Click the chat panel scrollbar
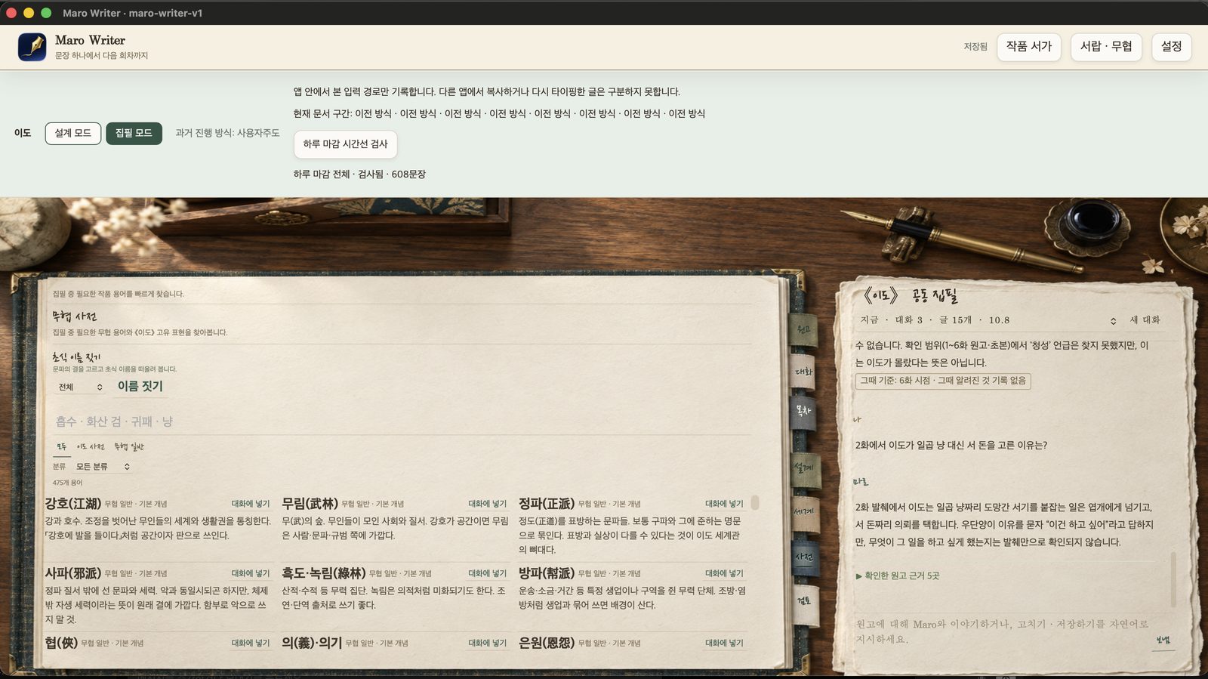The height and width of the screenshot is (679, 1208). click(1173, 579)
